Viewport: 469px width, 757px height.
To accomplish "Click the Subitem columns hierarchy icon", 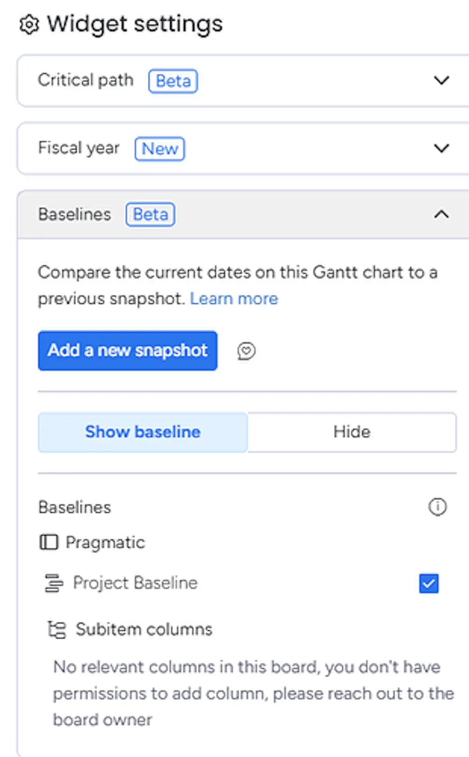I will 57,629.
